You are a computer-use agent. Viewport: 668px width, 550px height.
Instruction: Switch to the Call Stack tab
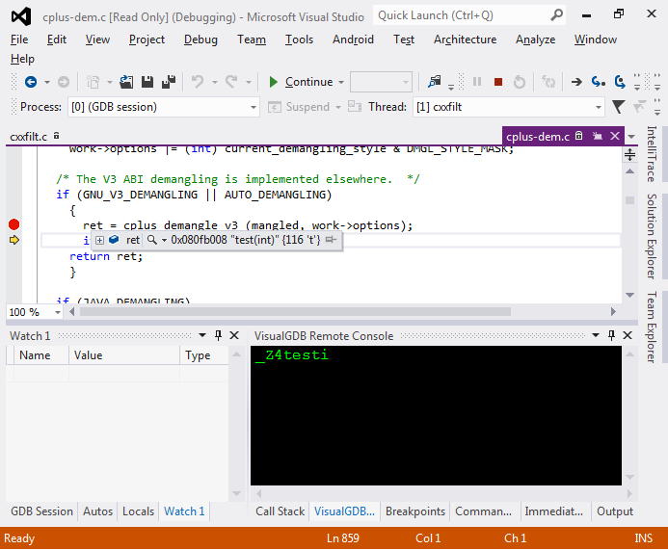coord(280,511)
